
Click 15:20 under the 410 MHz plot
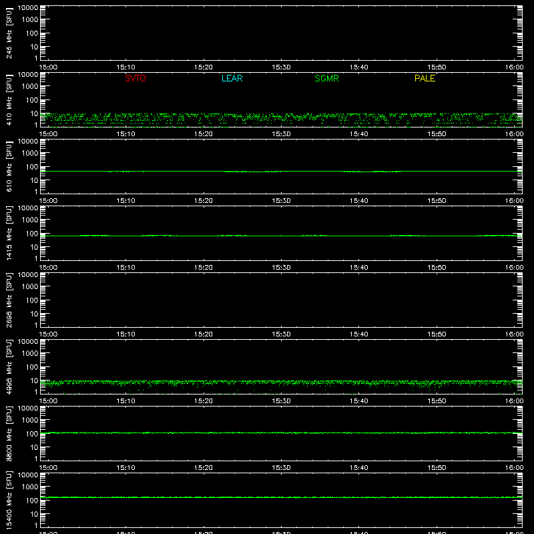(204, 134)
